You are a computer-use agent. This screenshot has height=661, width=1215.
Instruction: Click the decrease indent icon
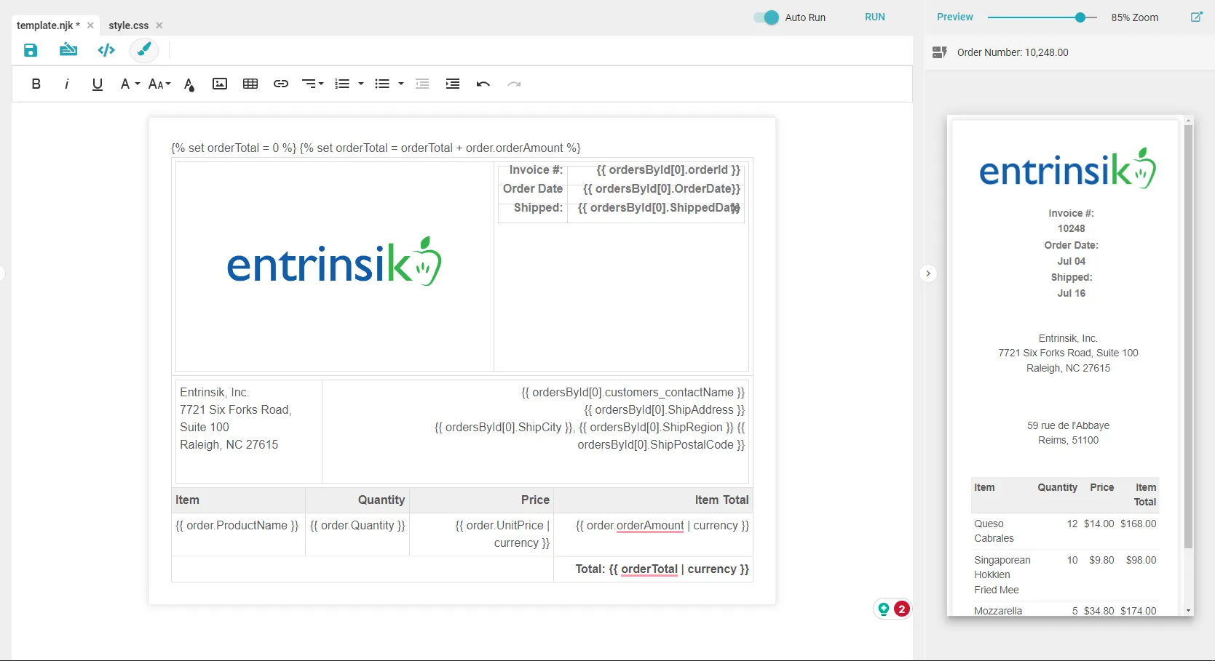(x=422, y=84)
